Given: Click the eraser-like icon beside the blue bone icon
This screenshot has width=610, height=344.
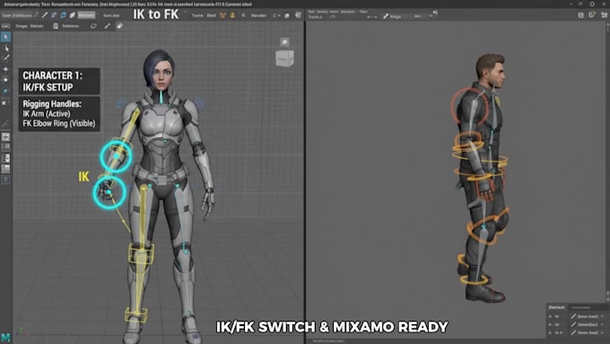Looking at the screenshot, I should (73, 15).
